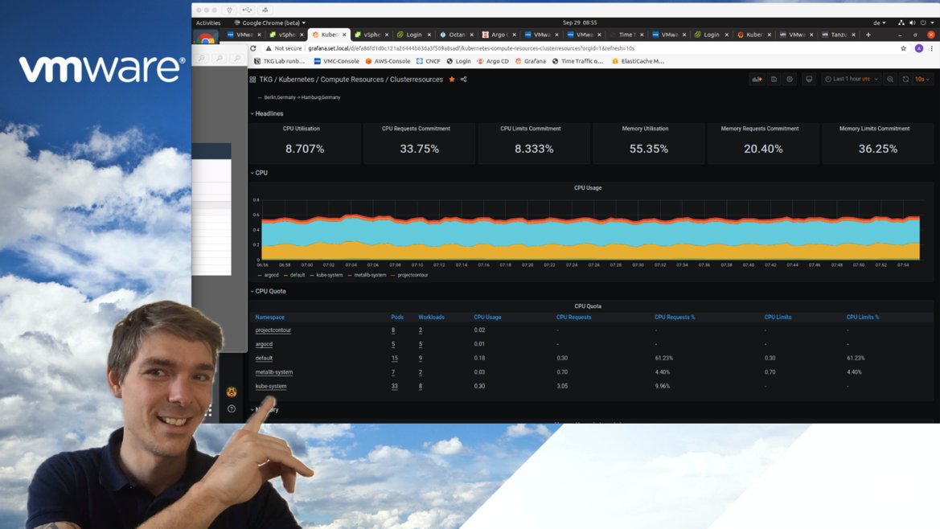
Task: Open a new Chrome tab with plus button
Action: 868,35
